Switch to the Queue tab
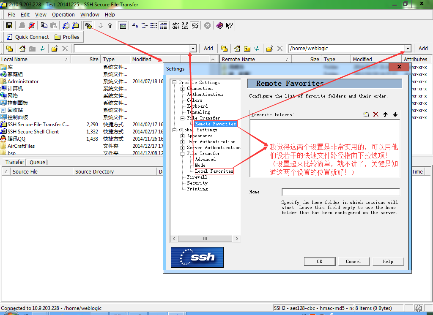This screenshot has width=433, height=315. (38, 162)
